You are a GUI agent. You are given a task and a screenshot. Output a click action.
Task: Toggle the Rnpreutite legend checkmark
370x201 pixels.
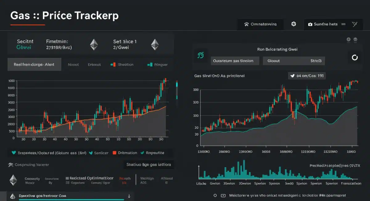[x=142, y=153]
